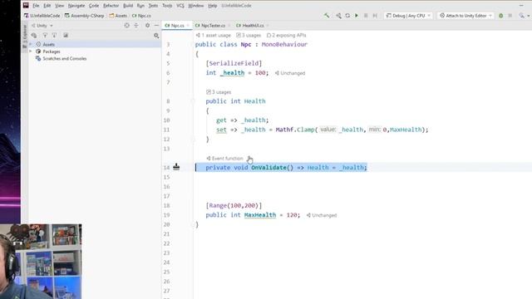Click the fold marker at line 8
Viewport: 532px width, 299px height.
click(x=194, y=101)
